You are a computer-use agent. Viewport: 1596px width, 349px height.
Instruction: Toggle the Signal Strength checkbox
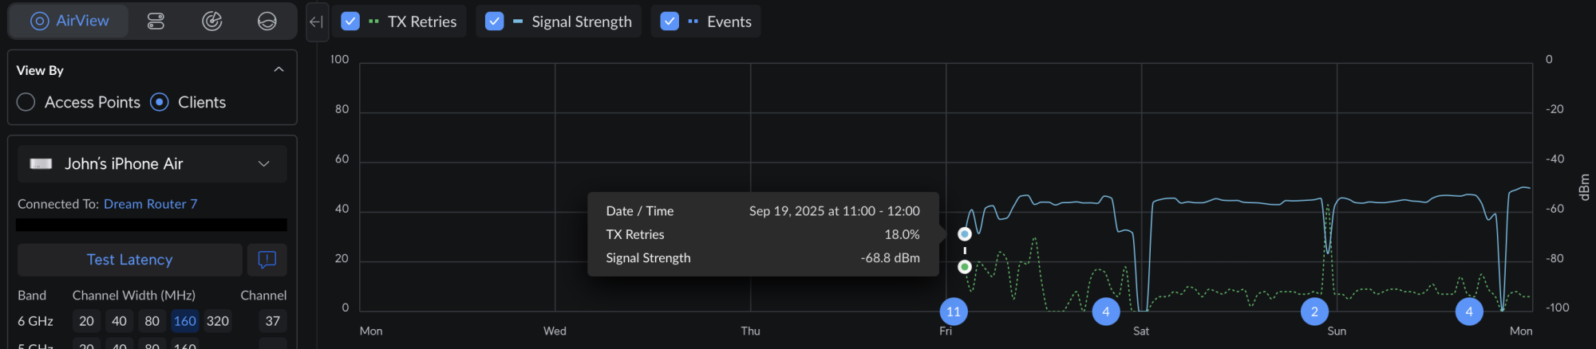(495, 22)
